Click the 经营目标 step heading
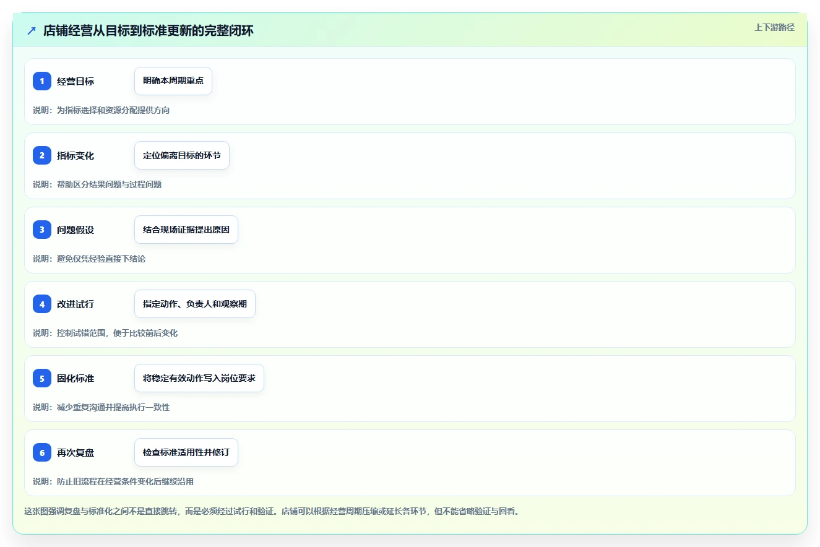The height and width of the screenshot is (547, 820). coord(76,81)
